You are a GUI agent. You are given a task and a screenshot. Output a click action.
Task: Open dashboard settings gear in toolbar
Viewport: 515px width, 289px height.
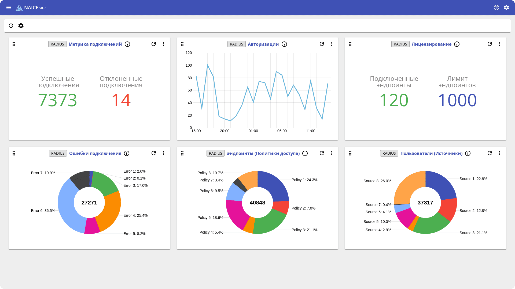tap(21, 26)
